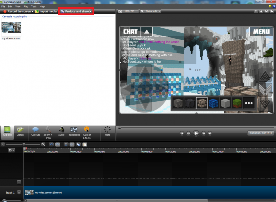The width and height of the screenshot is (276, 202).
Task: Click the light bulb tips icon in menu bar
Action: tap(270, 6)
